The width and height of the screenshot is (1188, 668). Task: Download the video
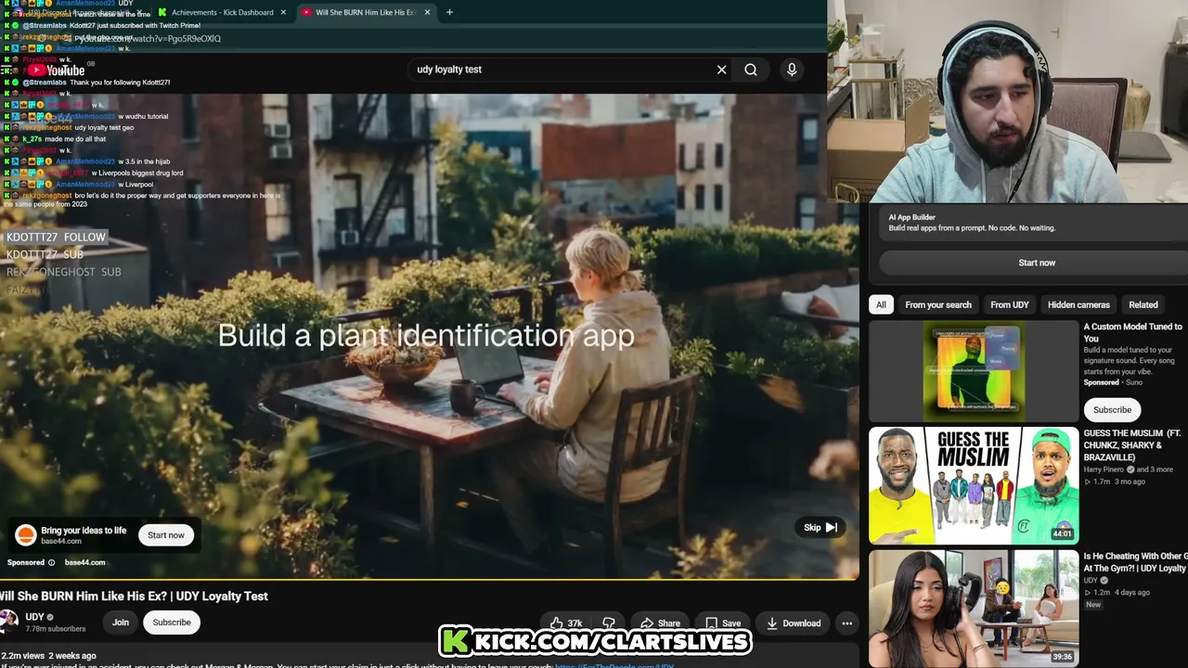(793, 623)
